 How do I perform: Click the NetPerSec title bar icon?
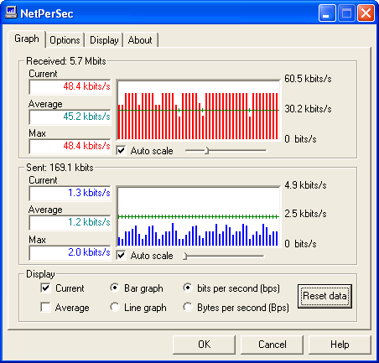[11, 13]
